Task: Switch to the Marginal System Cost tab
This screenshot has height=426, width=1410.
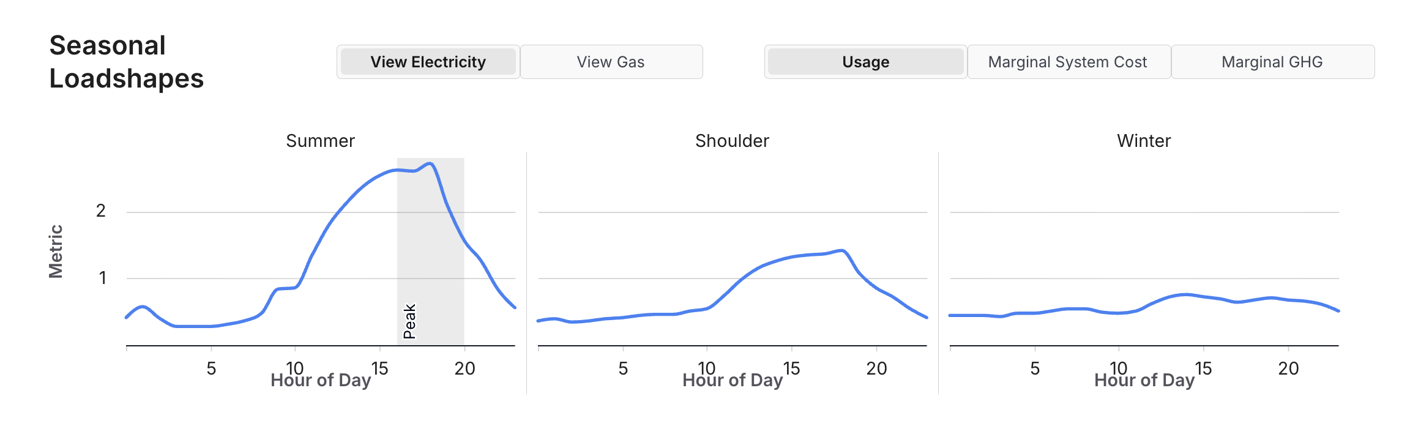Action: click(1068, 62)
